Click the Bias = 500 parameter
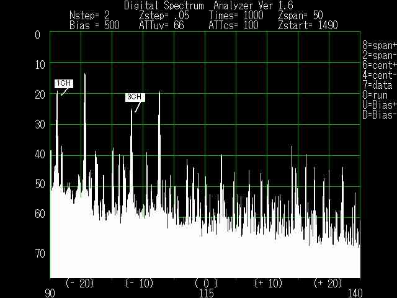This screenshot has height=298, width=397. [94, 25]
